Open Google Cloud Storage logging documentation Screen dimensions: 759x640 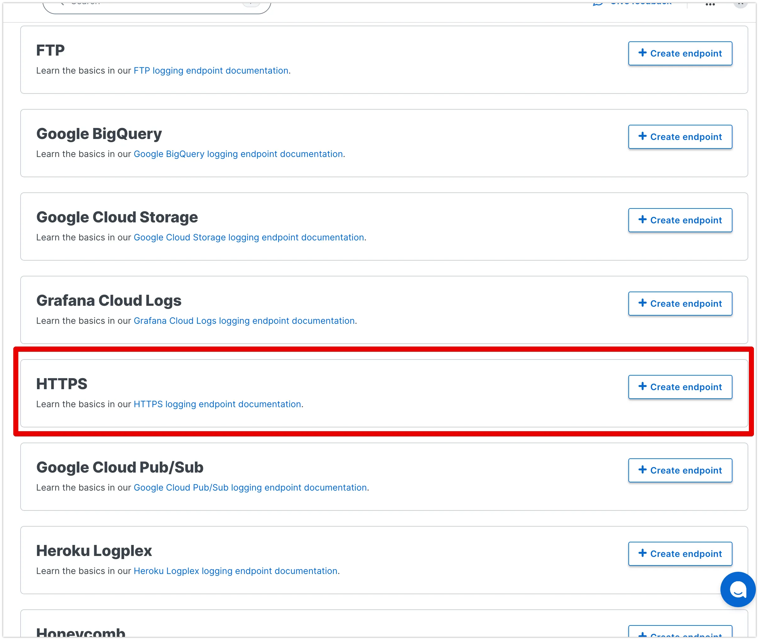(x=248, y=238)
